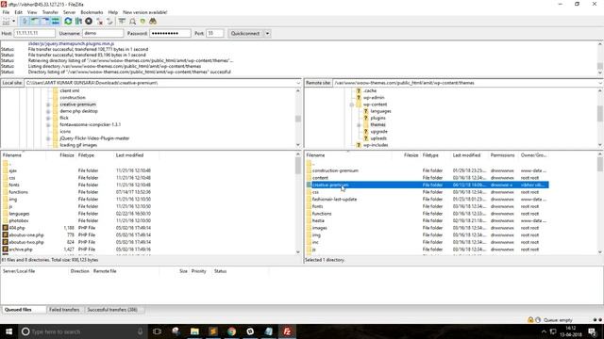This screenshot has width=604, height=339.
Task: Open Chrome from the taskbar
Action: pos(231,331)
